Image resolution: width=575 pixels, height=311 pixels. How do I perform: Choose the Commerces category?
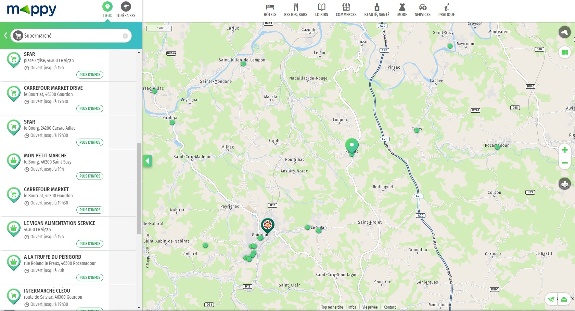point(346,10)
